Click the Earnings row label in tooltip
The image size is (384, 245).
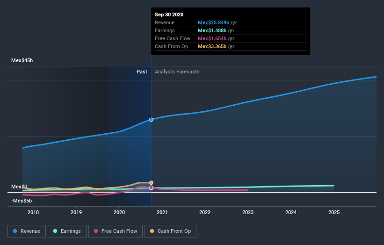pos(165,30)
